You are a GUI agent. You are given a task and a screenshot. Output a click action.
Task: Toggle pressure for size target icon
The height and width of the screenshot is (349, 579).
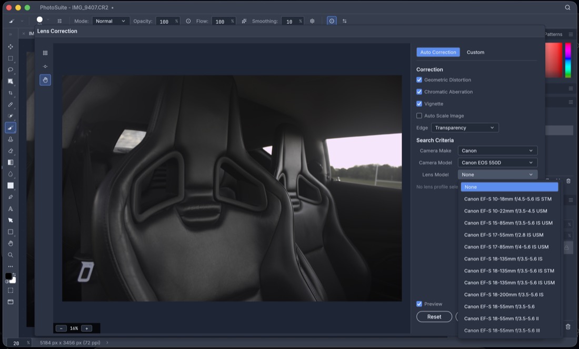pos(332,21)
